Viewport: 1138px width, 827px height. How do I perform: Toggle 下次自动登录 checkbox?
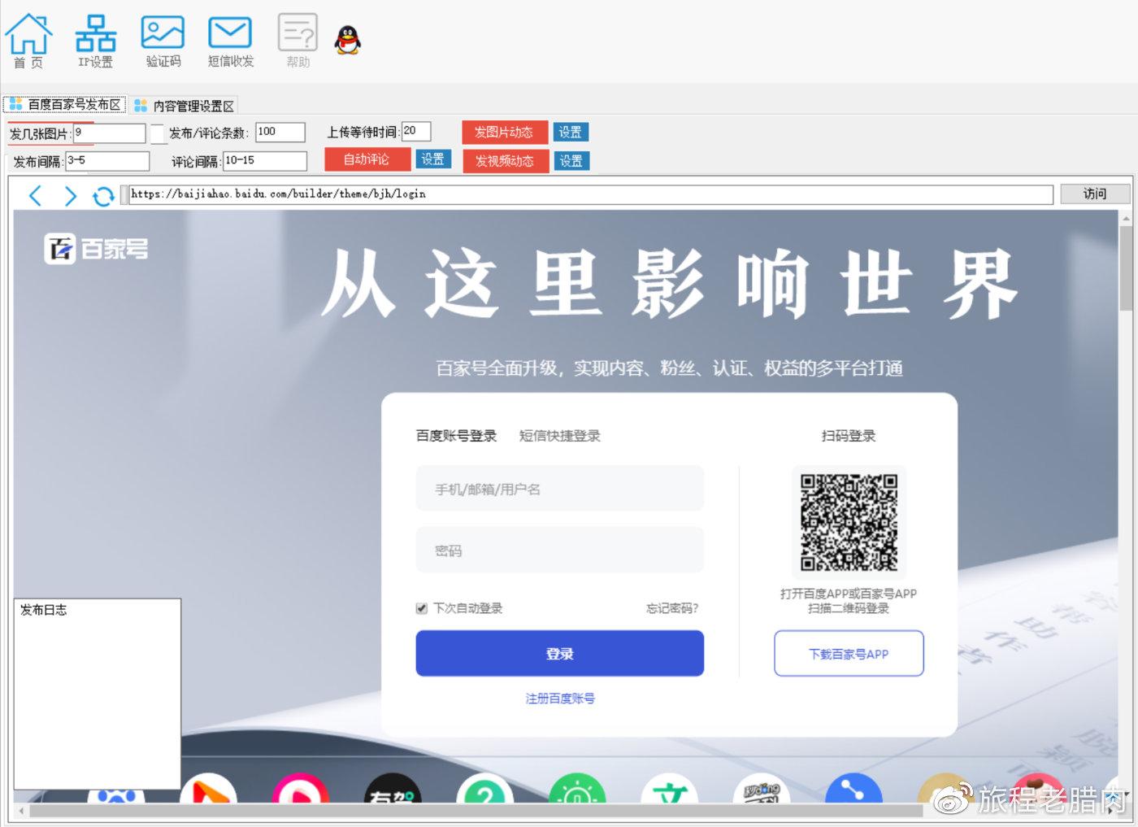(x=421, y=608)
